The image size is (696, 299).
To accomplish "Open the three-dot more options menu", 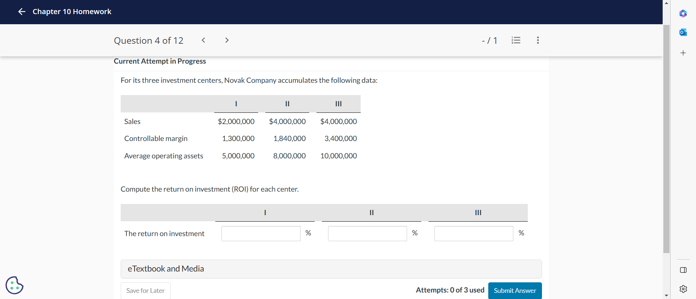I will pos(538,40).
